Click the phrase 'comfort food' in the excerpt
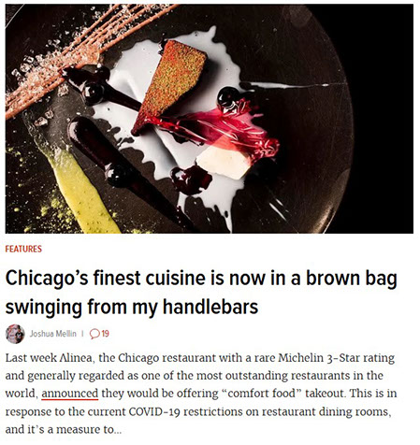This screenshot has width=420, height=445. tap(261, 394)
